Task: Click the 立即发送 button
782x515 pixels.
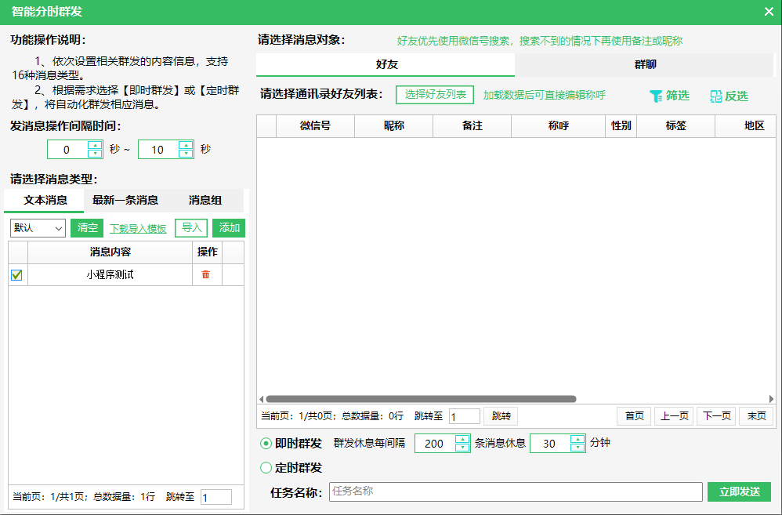Action: (x=739, y=491)
